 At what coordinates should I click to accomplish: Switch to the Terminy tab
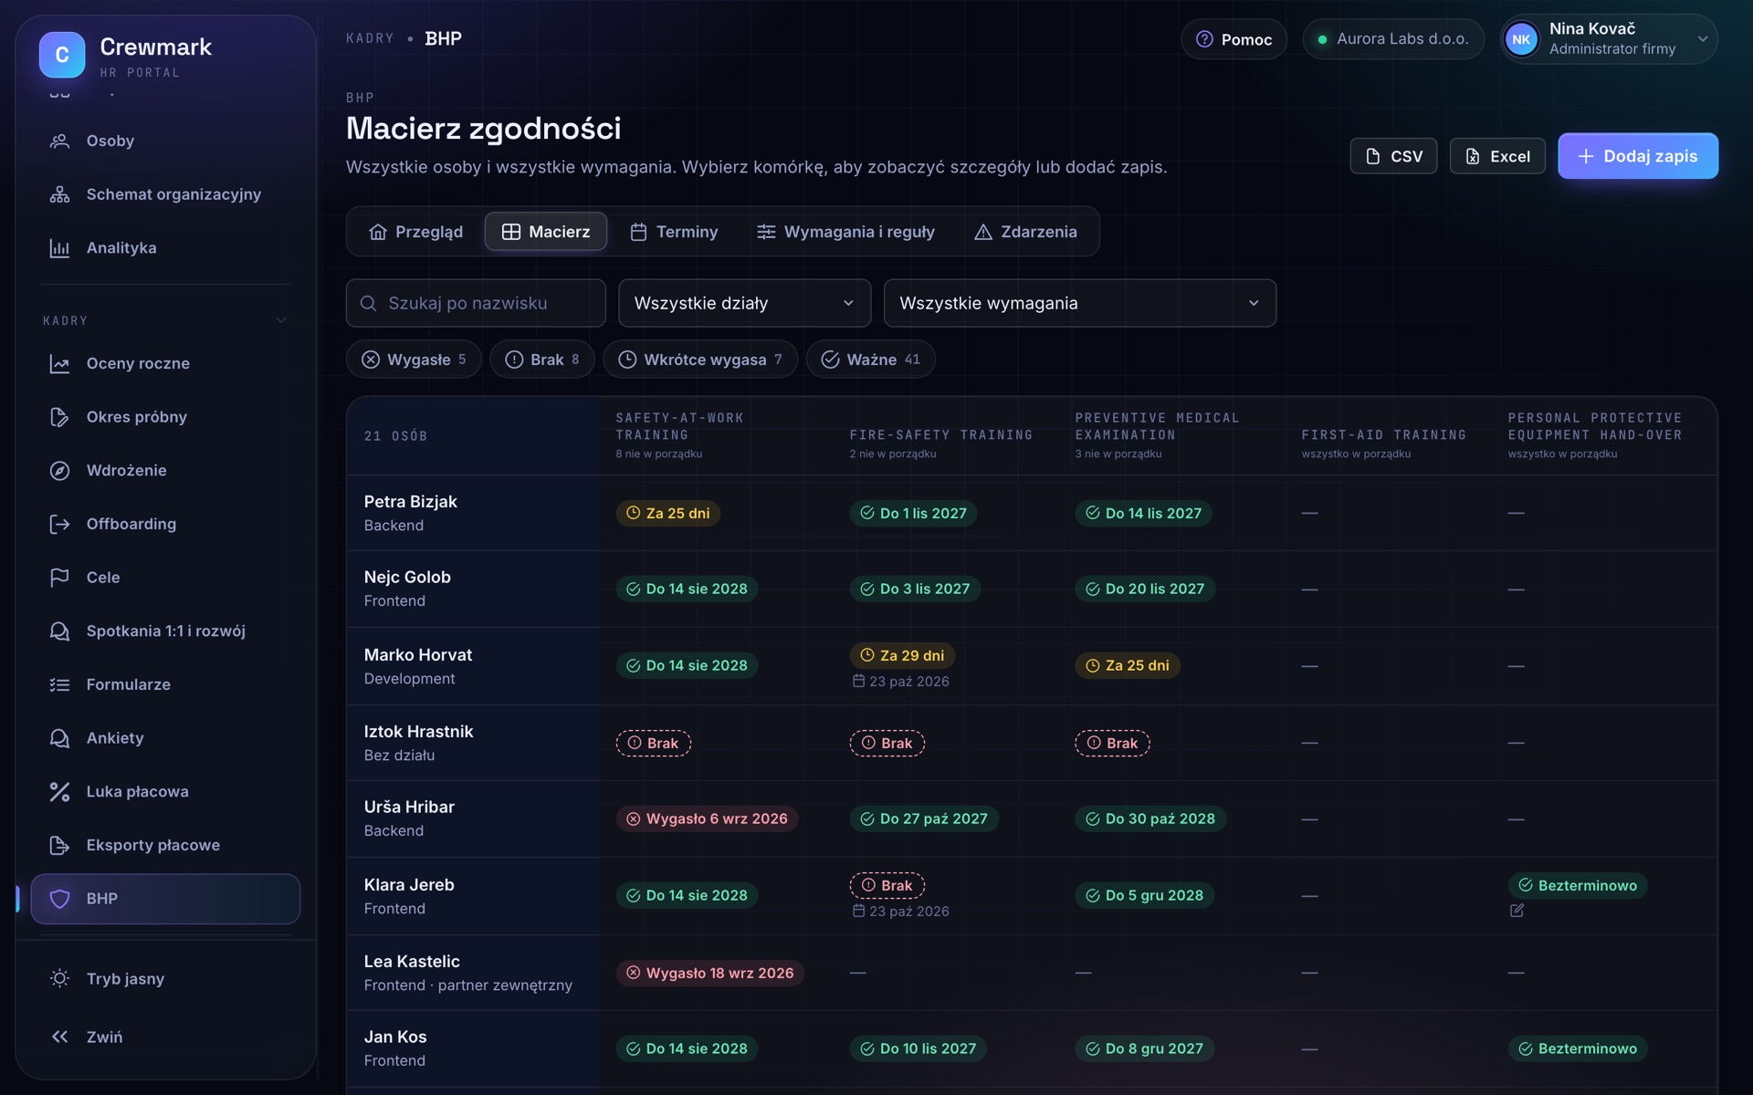[x=674, y=232]
